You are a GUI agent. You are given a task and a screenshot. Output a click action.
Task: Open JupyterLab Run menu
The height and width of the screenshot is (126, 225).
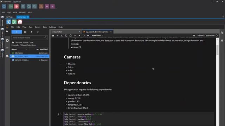pyautogui.click(x=31, y=27)
